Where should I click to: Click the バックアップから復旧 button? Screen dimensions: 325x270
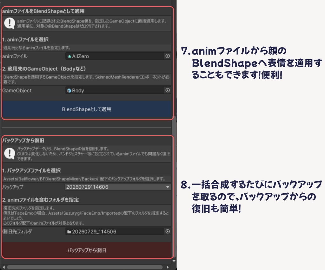tap(87, 250)
